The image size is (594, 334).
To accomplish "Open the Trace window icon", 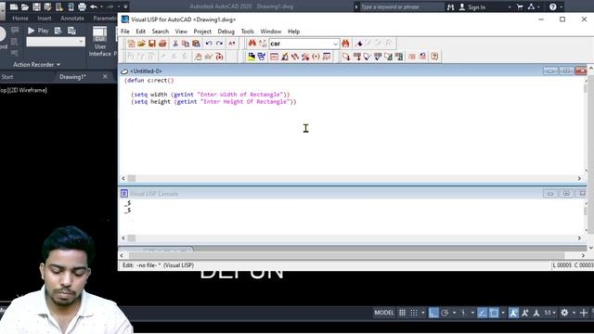I will tap(295, 57).
